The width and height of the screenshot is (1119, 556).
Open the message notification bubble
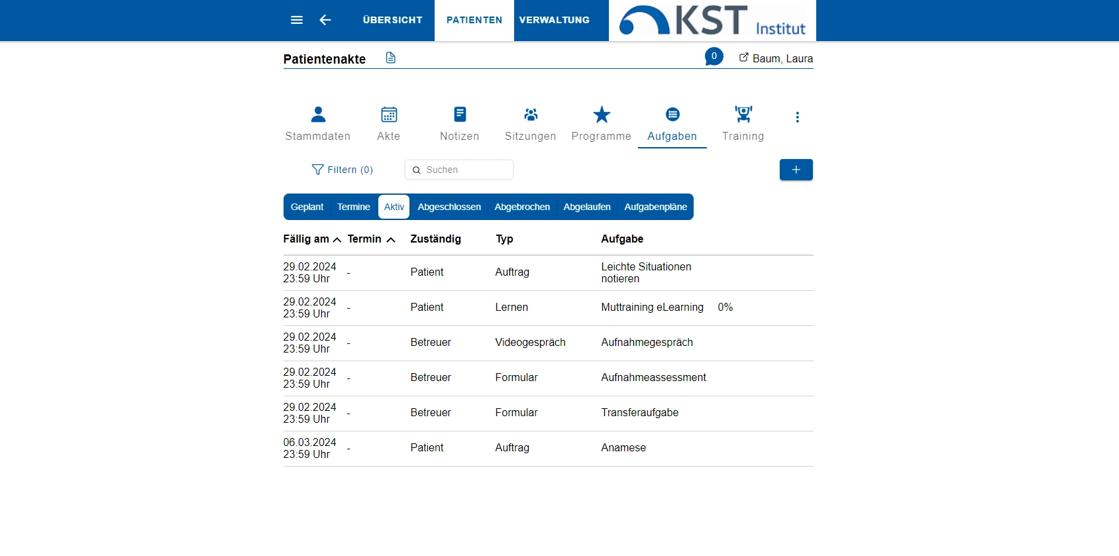pos(714,56)
